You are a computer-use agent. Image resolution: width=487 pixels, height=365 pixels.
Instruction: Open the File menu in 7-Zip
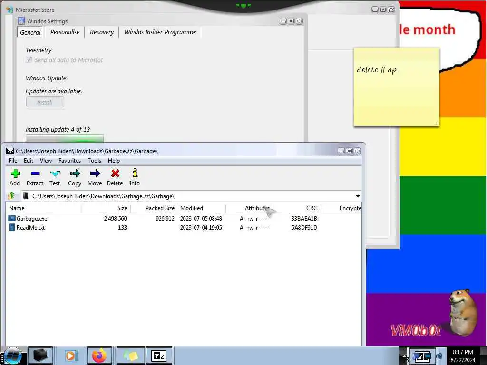click(x=13, y=161)
